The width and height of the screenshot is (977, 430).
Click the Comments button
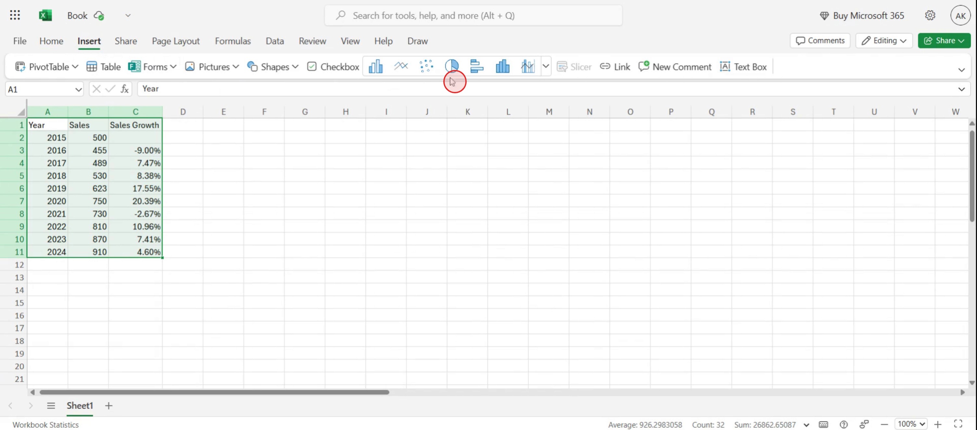click(820, 41)
